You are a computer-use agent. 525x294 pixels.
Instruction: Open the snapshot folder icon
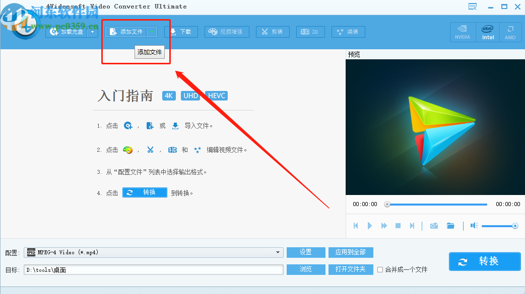point(450,226)
